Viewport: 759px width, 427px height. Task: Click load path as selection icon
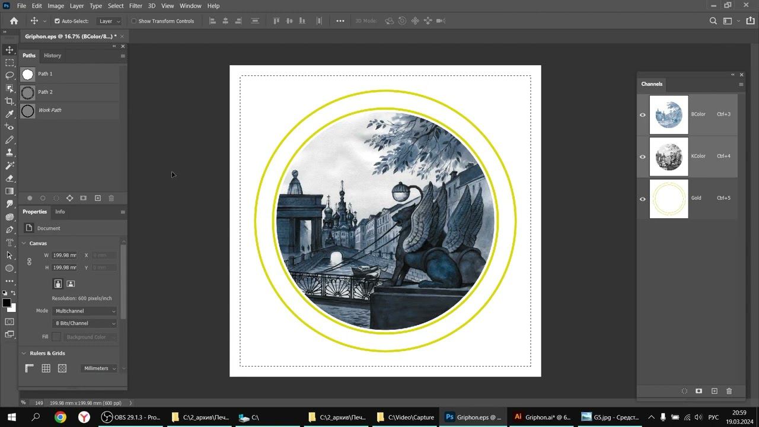pyautogui.click(x=56, y=198)
